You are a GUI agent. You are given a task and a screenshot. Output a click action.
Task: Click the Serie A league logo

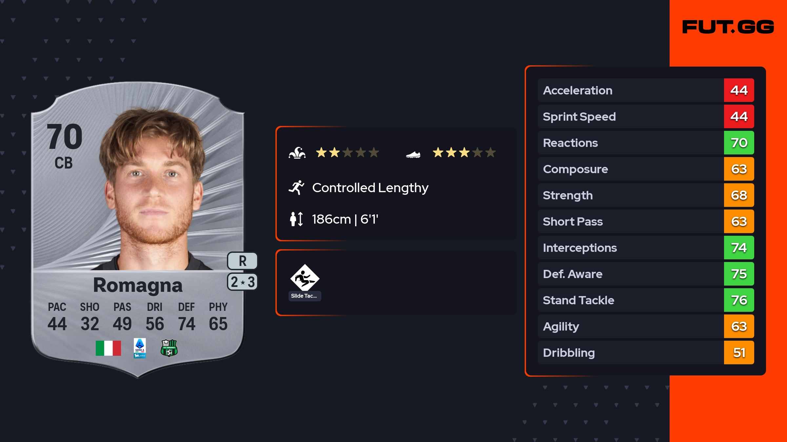point(140,348)
